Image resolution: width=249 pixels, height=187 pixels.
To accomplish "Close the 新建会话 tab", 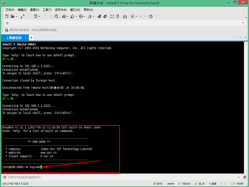I will coord(25,38).
